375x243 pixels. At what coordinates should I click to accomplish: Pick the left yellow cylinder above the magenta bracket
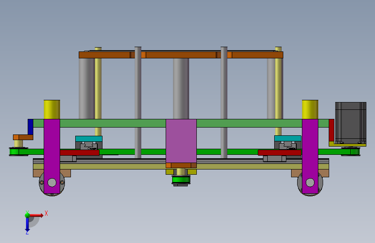(x=52, y=109)
